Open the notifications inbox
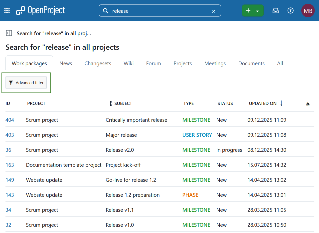This screenshot has width=319, height=233. (x=275, y=10)
